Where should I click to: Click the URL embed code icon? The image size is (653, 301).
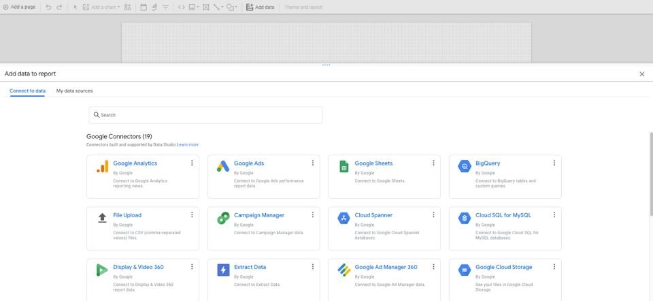click(x=181, y=7)
